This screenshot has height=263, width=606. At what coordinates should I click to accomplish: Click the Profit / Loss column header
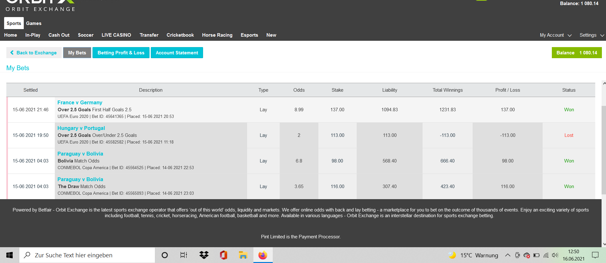[x=507, y=90]
